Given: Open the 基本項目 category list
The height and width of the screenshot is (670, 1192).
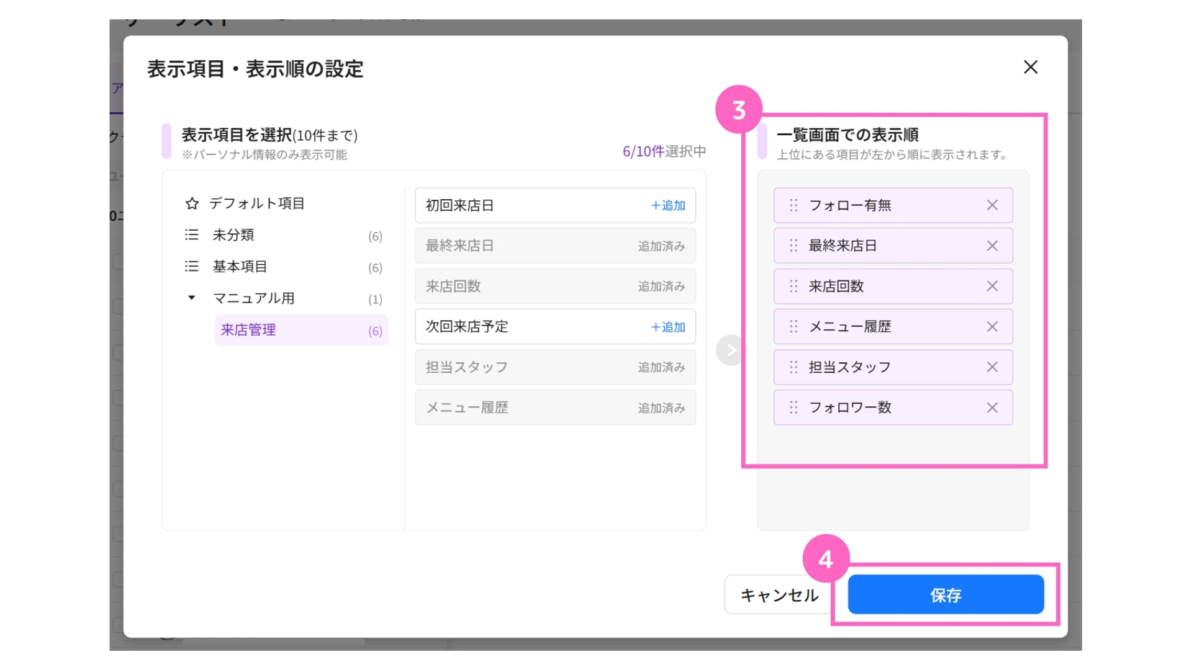Looking at the screenshot, I should tap(240, 267).
